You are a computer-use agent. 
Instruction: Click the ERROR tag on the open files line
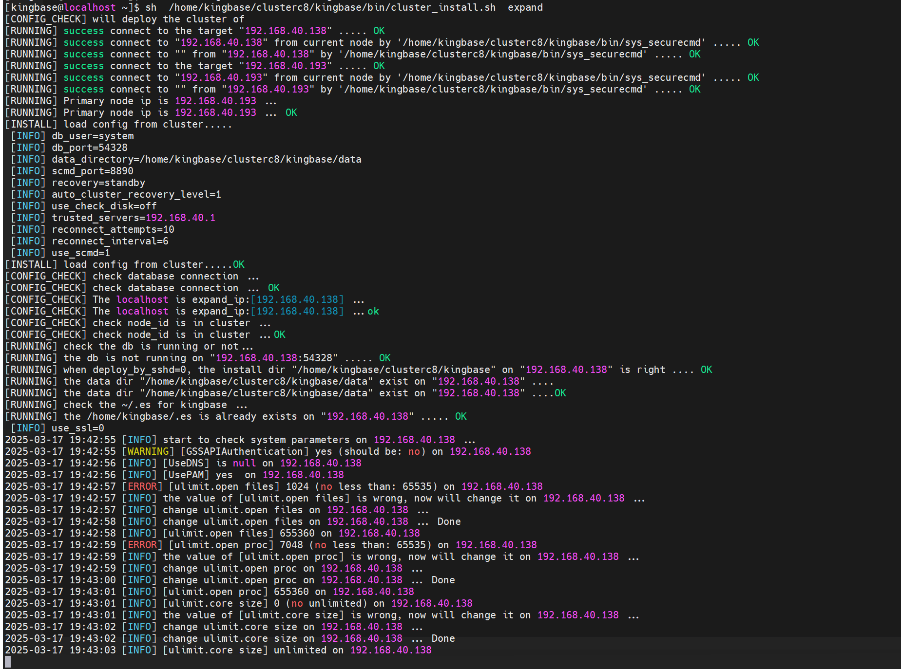tap(142, 486)
